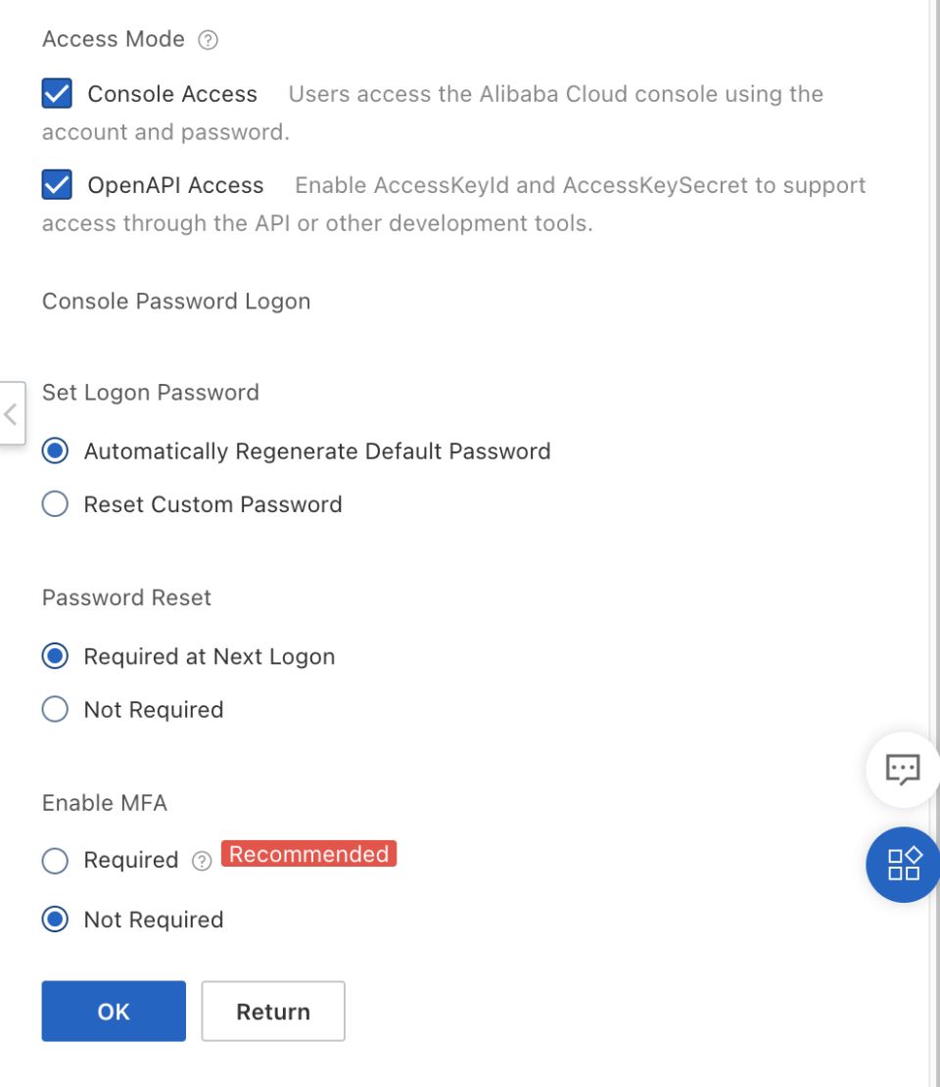
Task: Choose the Reset Custom Password option
Action: (x=55, y=504)
